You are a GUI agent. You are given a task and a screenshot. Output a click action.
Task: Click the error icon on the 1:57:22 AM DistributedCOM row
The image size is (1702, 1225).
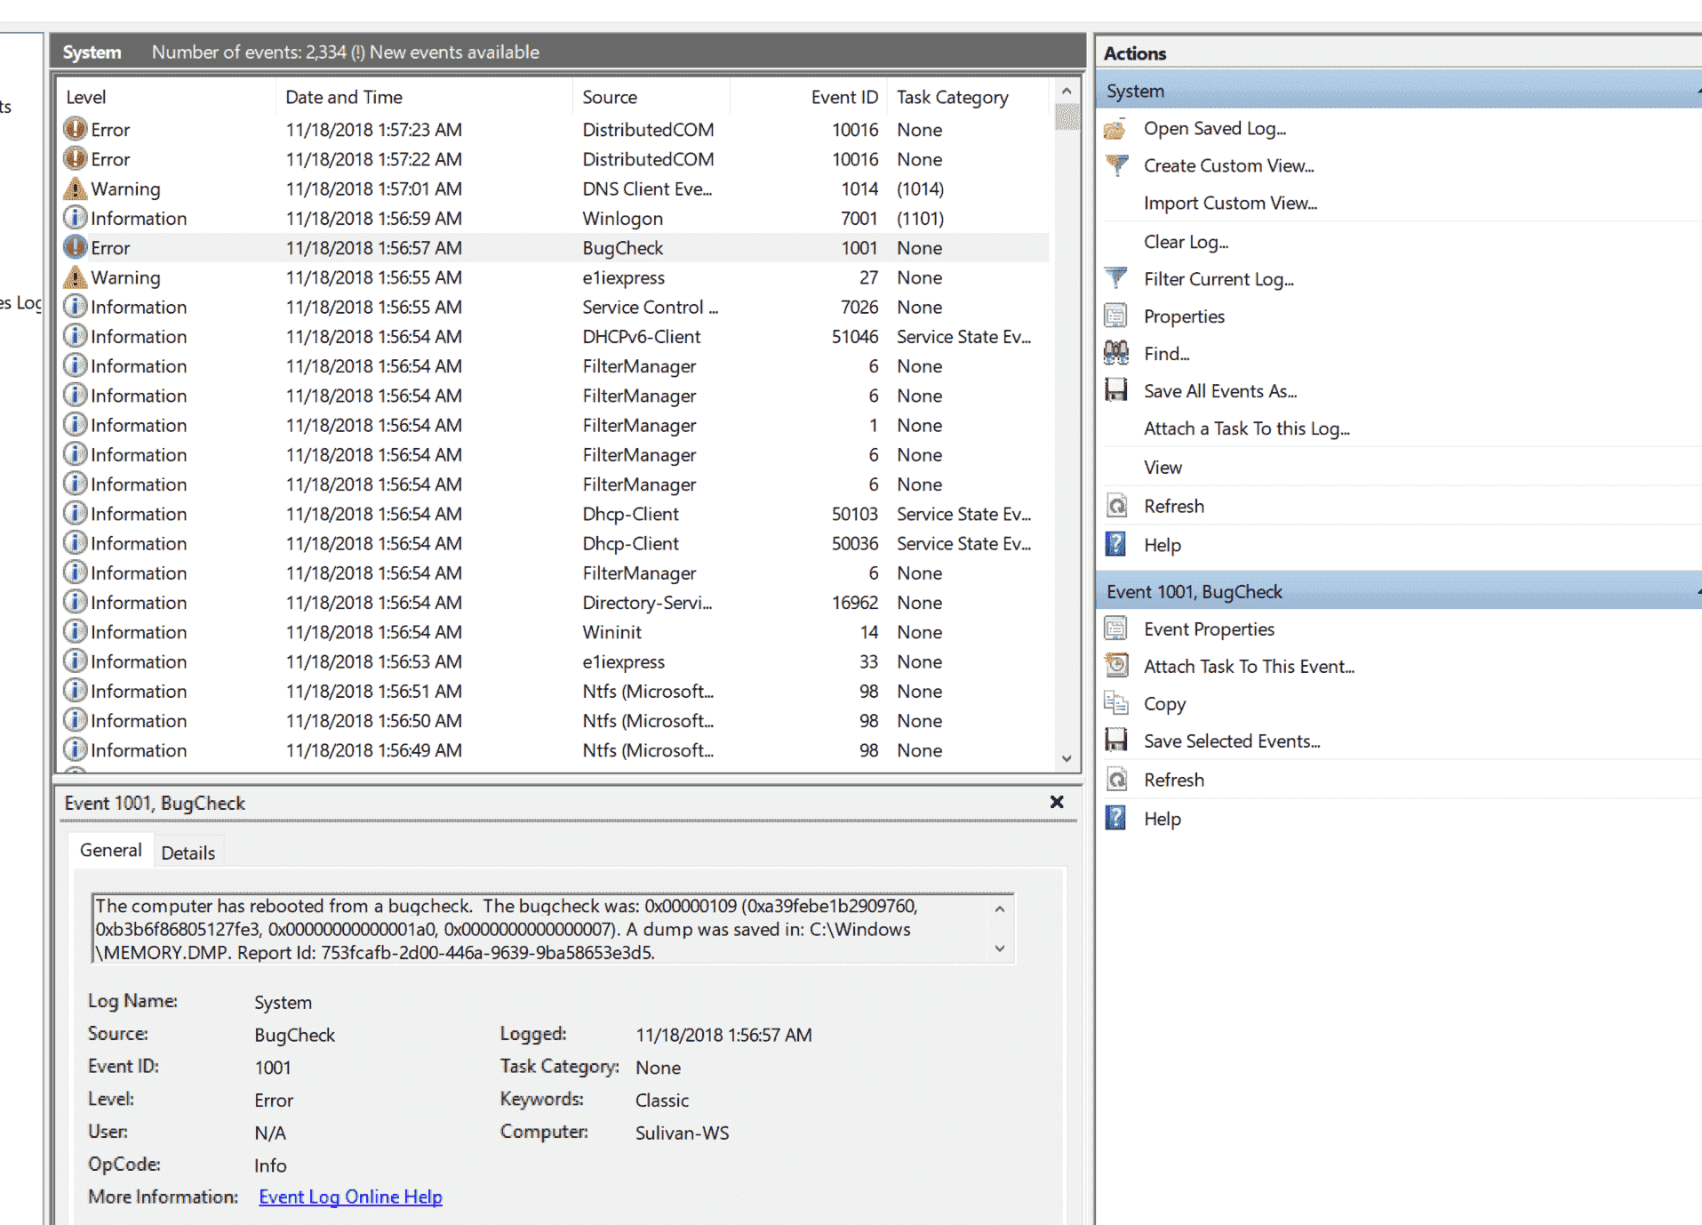coord(76,159)
